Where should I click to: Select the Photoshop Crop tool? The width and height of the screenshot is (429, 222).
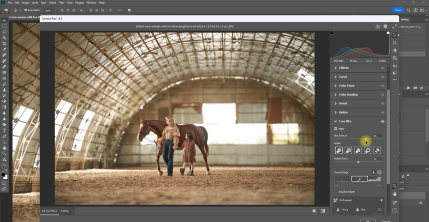coord(5,43)
